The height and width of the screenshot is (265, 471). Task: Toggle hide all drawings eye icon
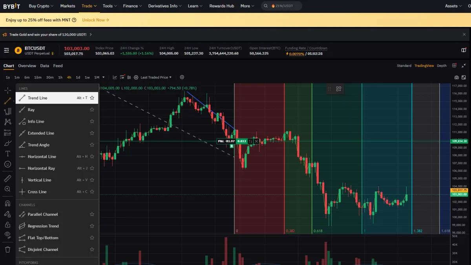click(x=7, y=235)
